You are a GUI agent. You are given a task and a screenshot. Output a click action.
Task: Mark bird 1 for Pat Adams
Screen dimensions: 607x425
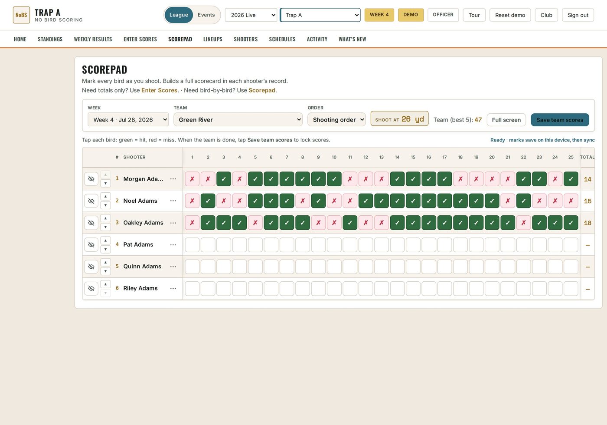coord(192,245)
